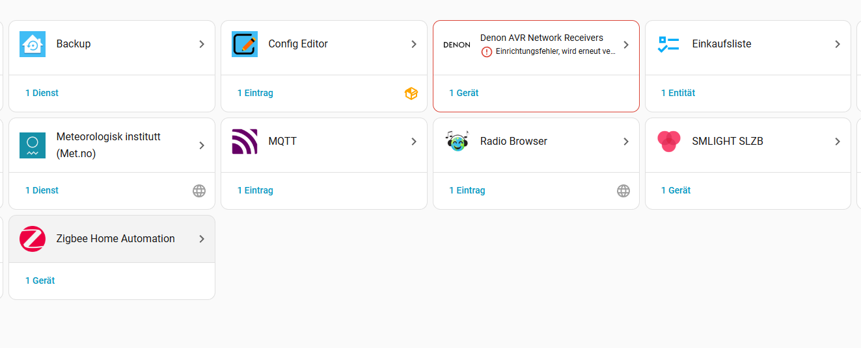This screenshot has width=861, height=348.
Task: Select the Zigbee Home Automation title text
Action: click(x=116, y=239)
